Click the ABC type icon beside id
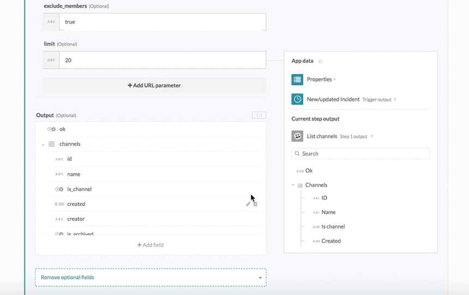 [x=59, y=159]
